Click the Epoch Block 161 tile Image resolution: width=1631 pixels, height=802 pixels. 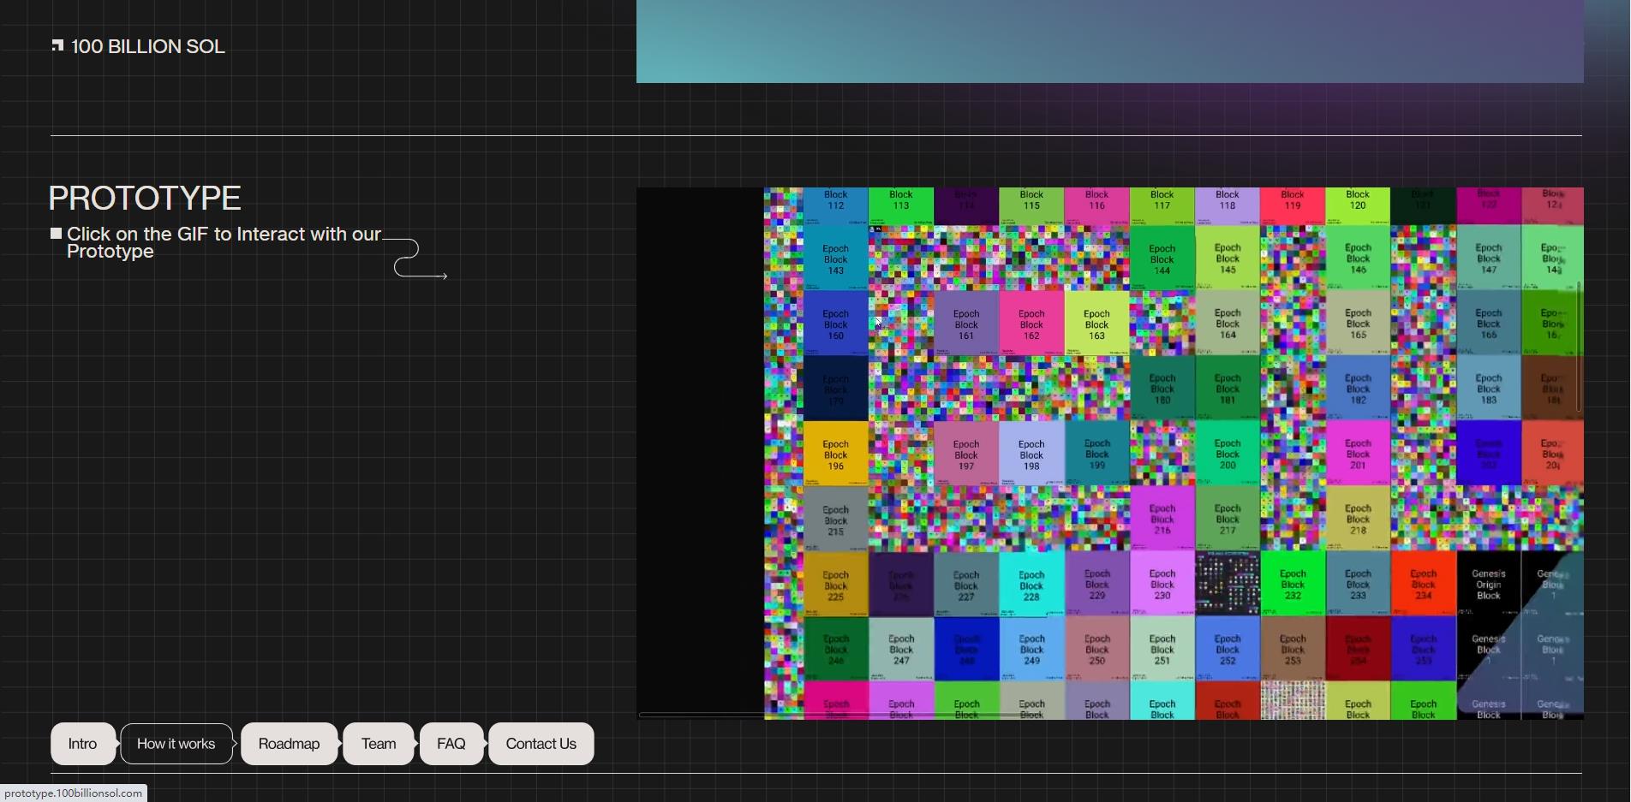(966, 324)
